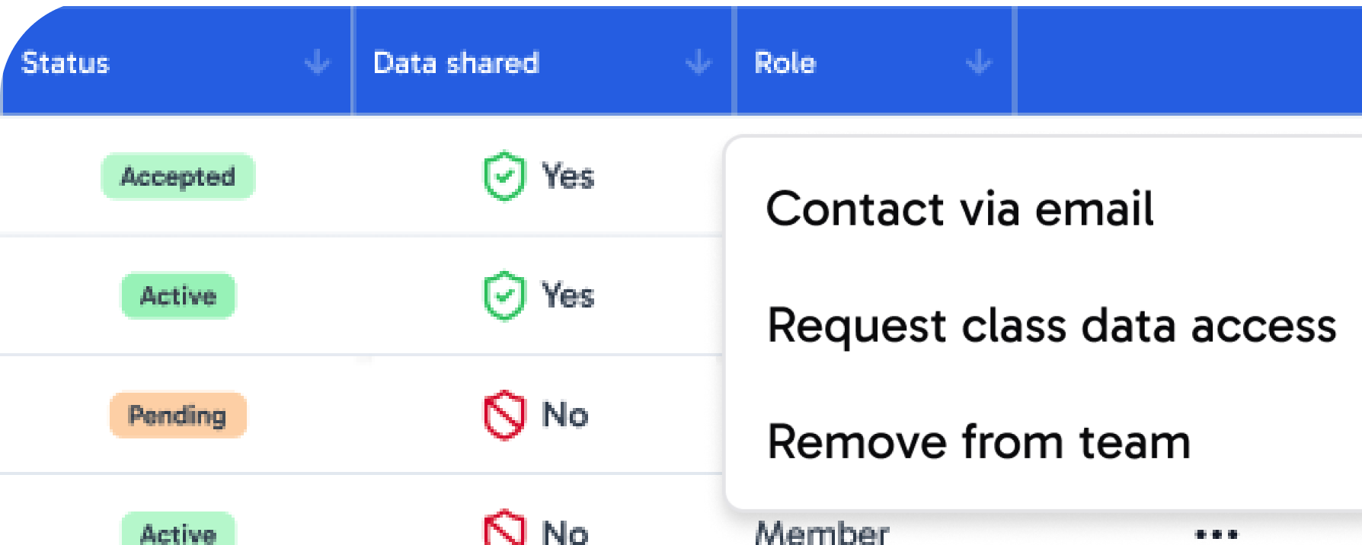Click the Member role text
The height and width of the screenshot is (545, 1362).
[x=821, y=531]
